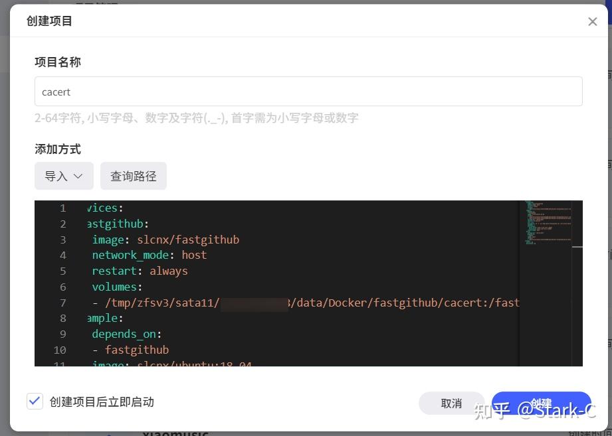The width and height of the screenshot is (612, 436).
Task: Click the volumes: line in editor
Action: point(118,287)
